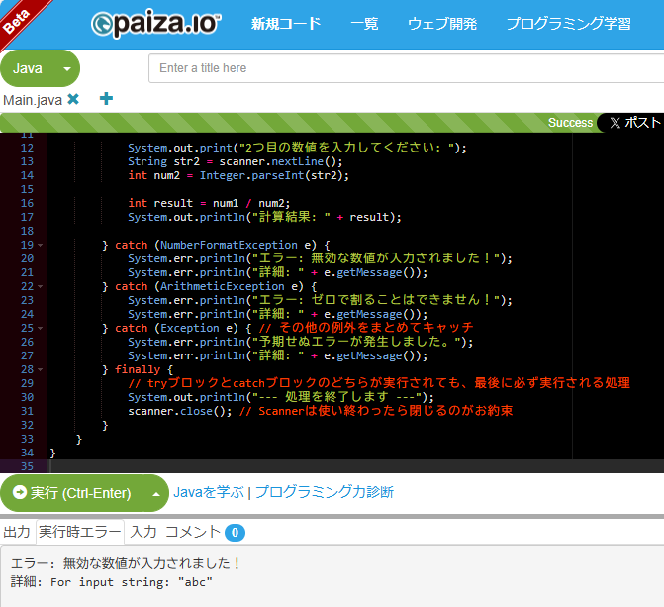Add a new file with plus icon
The image size is (664, 607).
[x=106, y=99]
